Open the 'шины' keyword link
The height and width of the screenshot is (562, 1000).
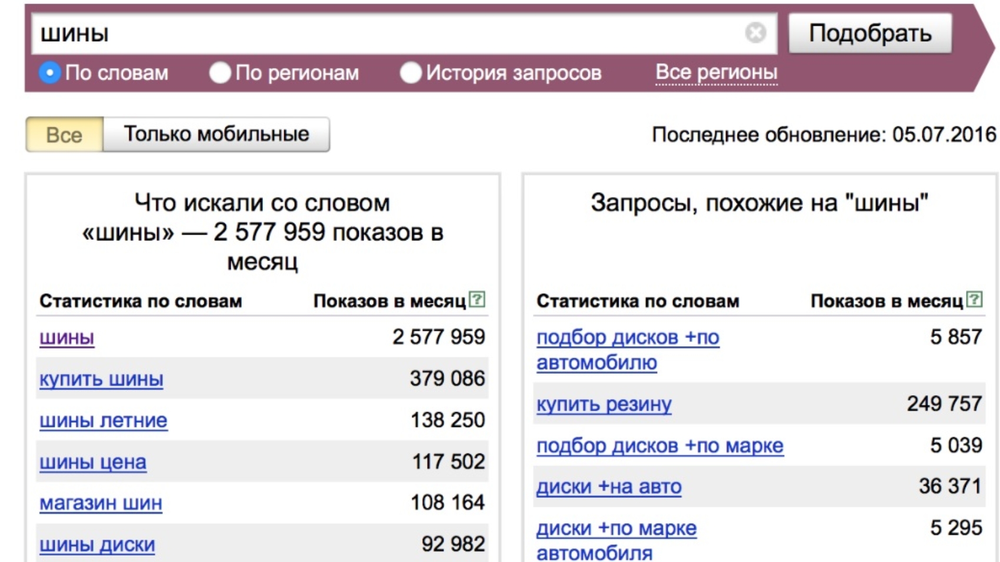point(66,337)
